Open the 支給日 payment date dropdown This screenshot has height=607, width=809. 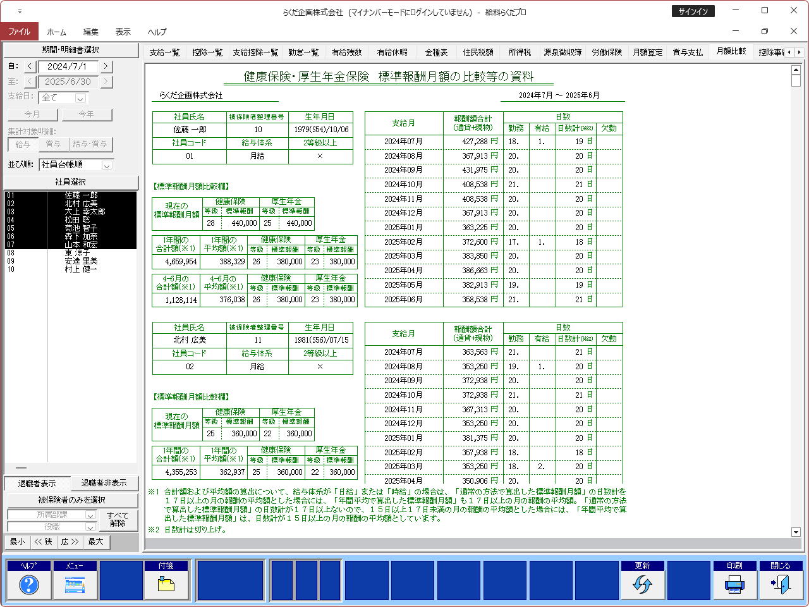pos(80,98)
